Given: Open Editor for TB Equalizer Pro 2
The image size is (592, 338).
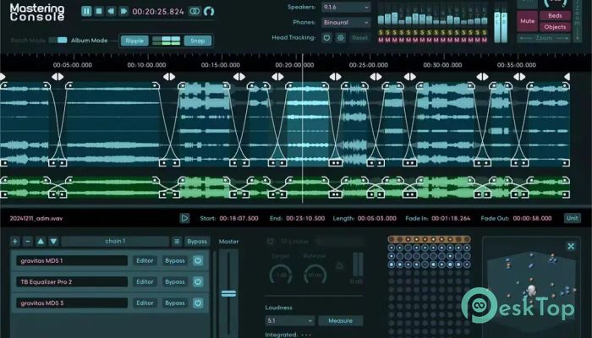Looking at the screenshot, I should click(145, 281).
